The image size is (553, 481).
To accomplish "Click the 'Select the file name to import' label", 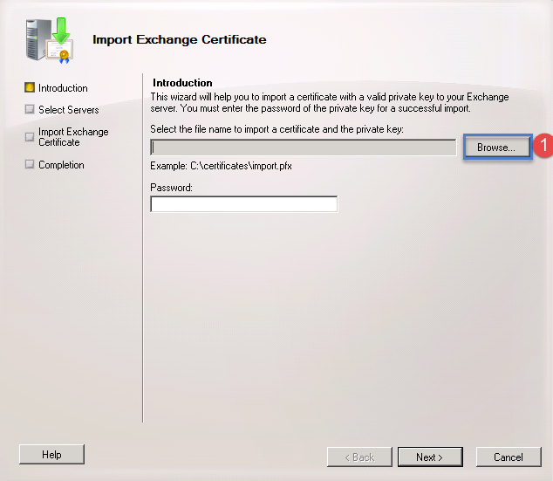I will (x=276, y=129).
